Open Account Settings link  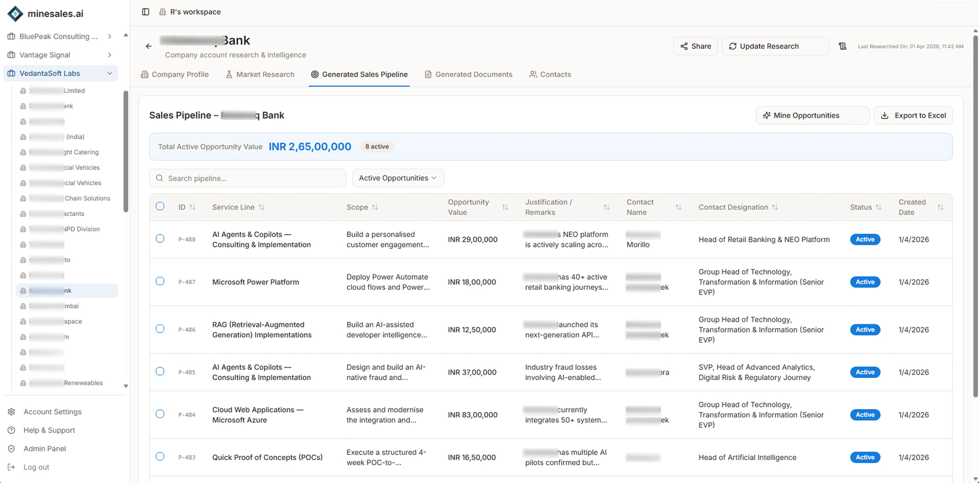[x=53, y=412]
